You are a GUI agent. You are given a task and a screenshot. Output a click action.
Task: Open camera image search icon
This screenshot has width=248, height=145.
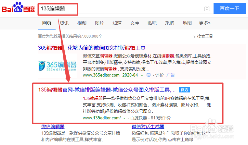[x=207, y=8]
